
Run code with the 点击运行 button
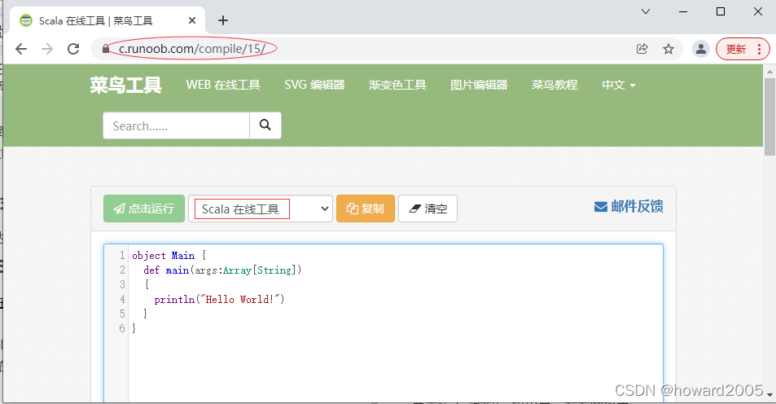tap(144, 209)
